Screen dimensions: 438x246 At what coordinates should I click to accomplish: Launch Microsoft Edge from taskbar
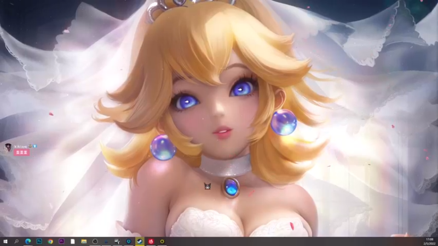(28, 242)
